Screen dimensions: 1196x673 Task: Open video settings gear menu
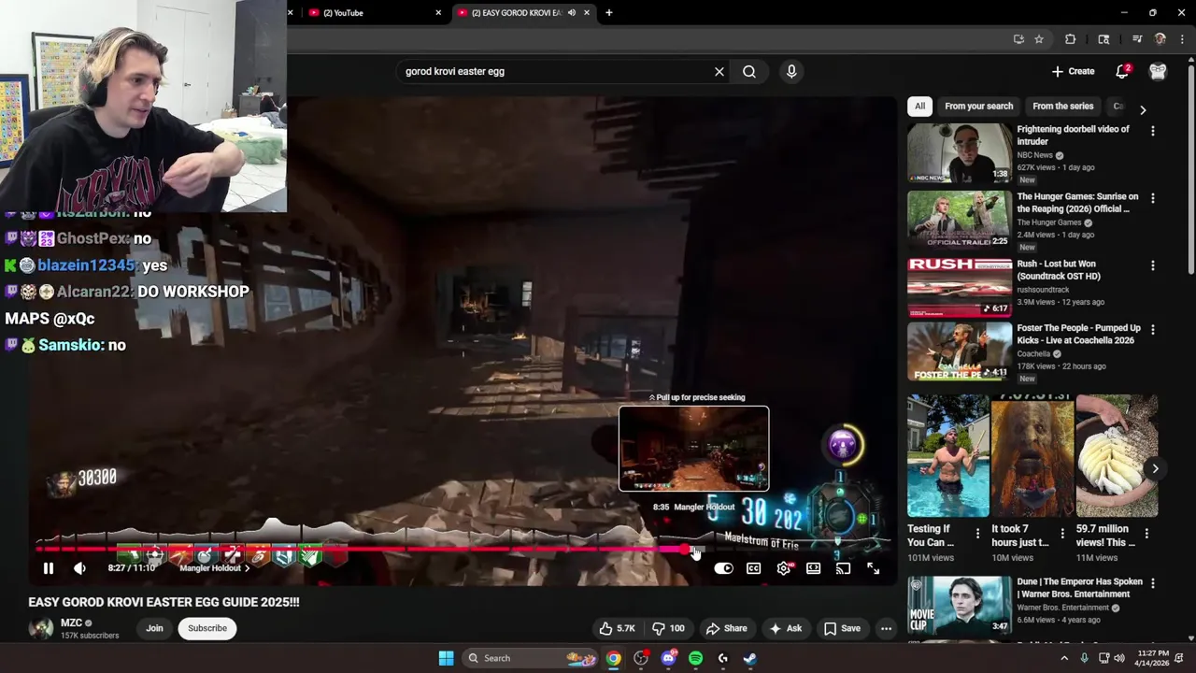tap(784, 568)
